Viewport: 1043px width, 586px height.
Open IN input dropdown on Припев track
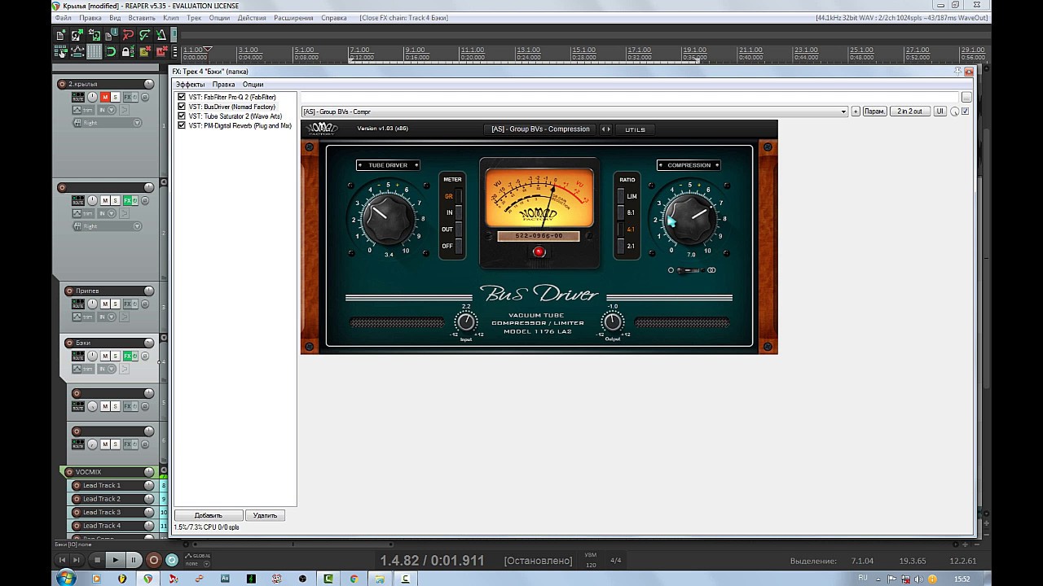point(108,317)
